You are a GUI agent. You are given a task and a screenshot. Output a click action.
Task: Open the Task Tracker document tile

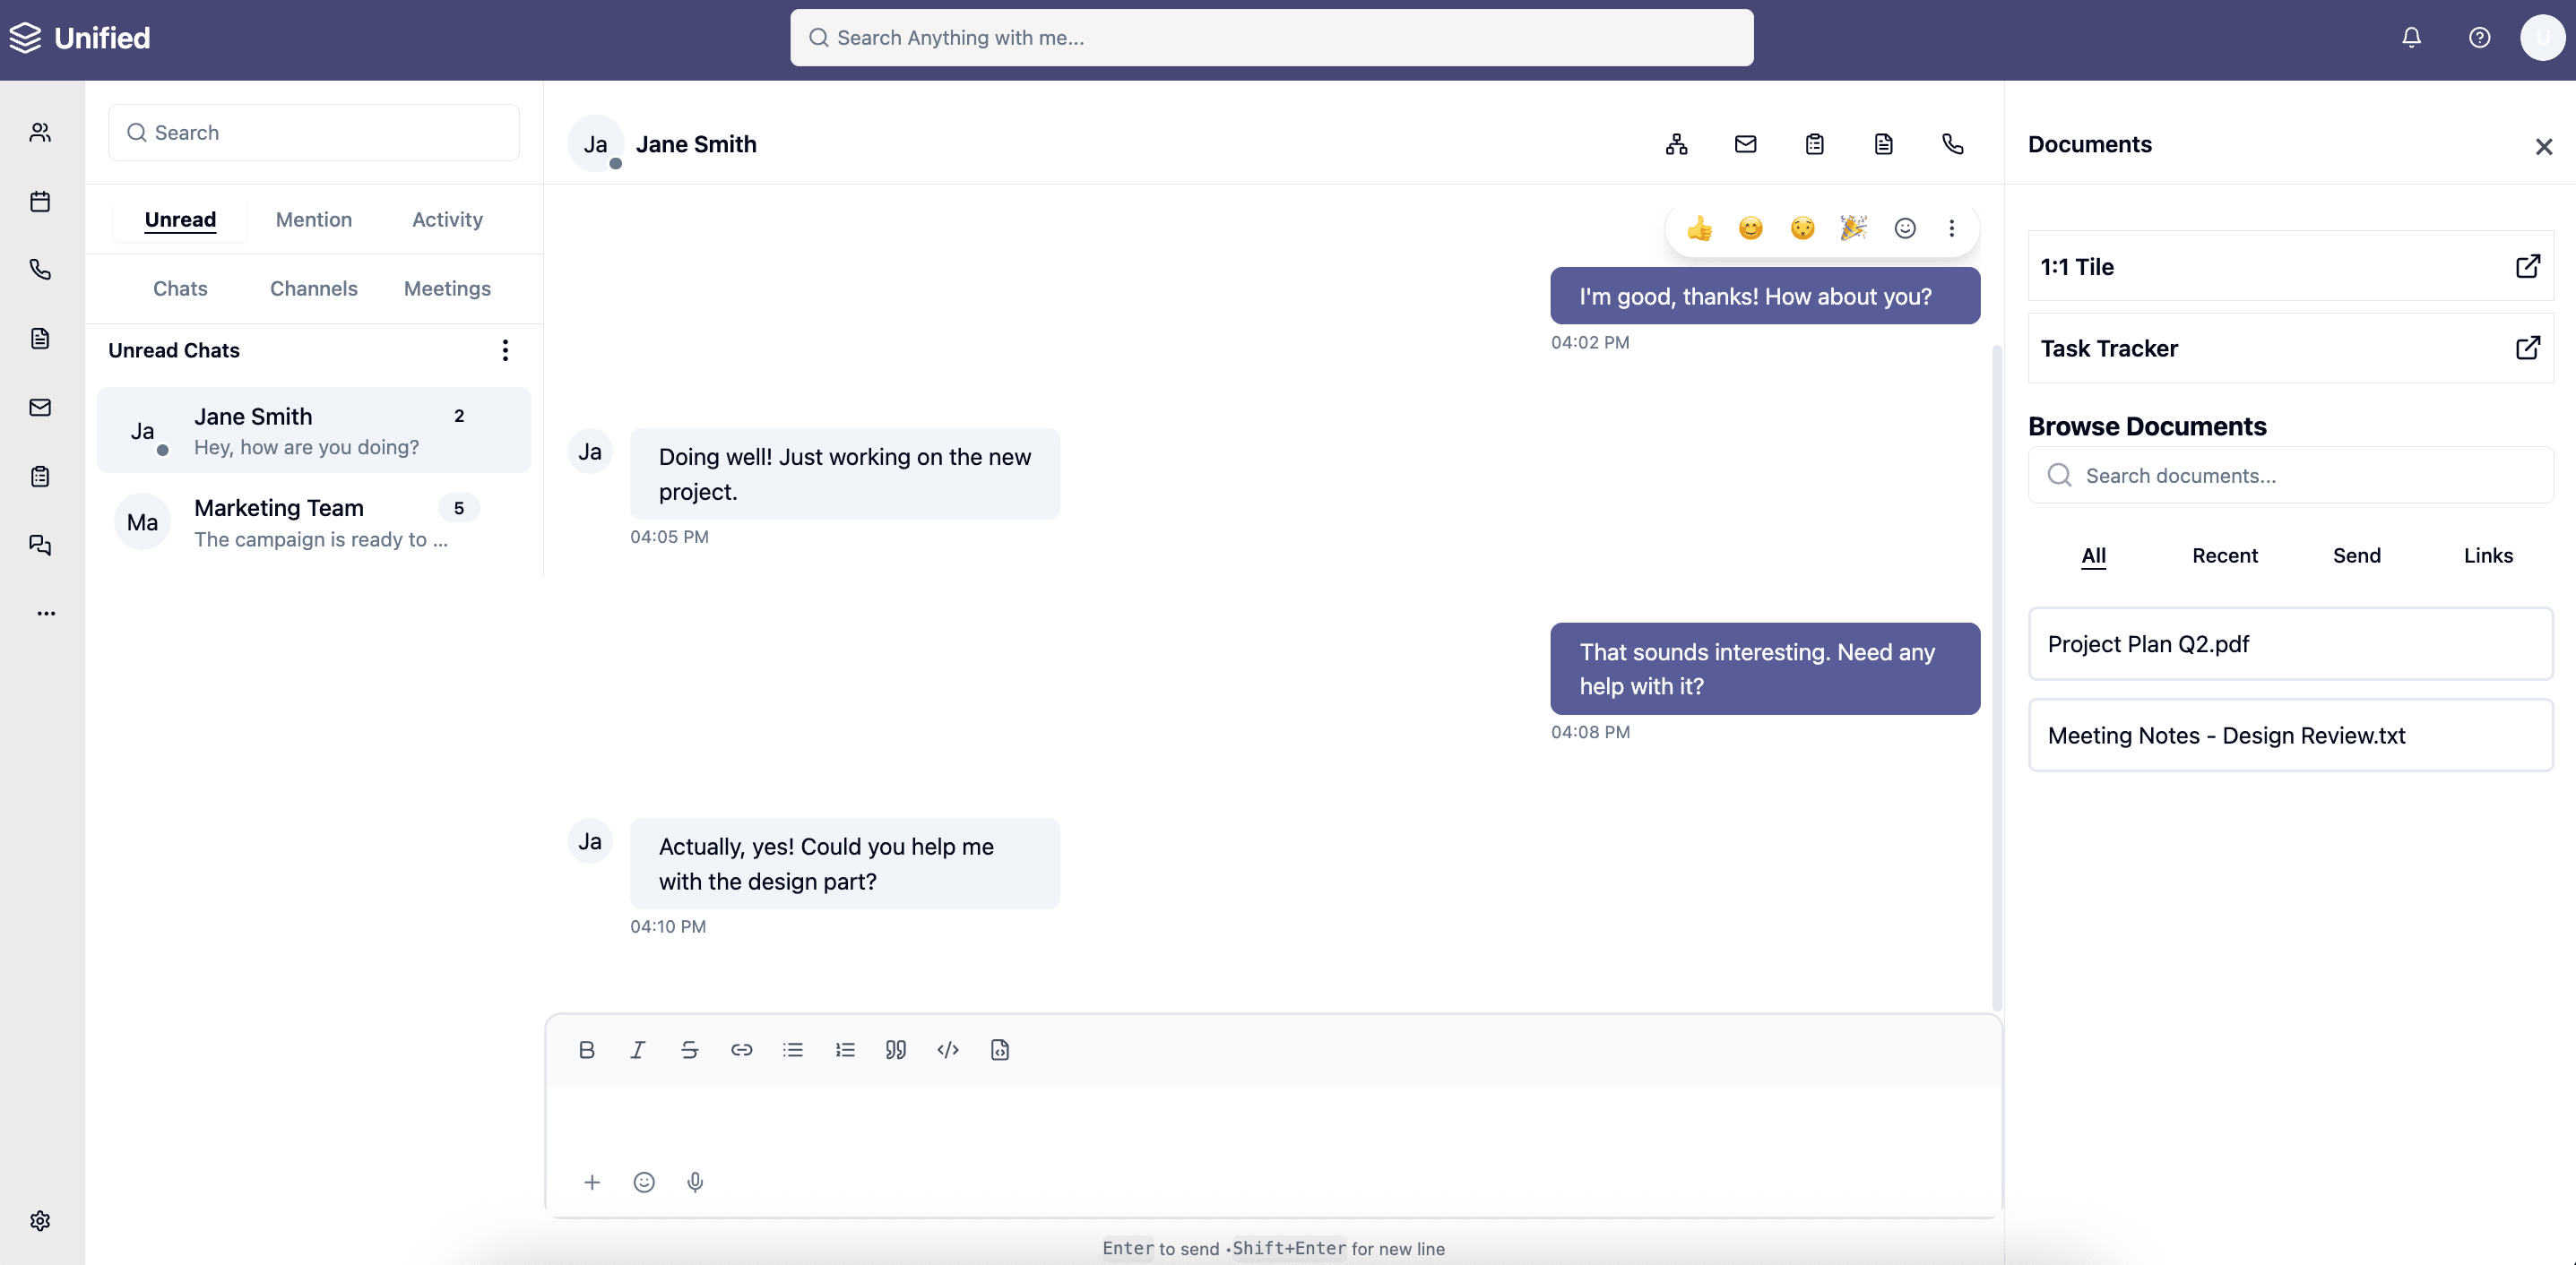[x=2290, y=348]
